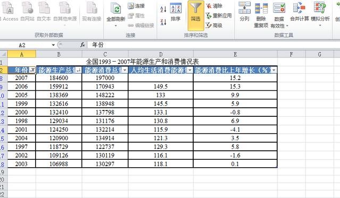
Task: Open the custom Sort (排序) dialog
Action: click(176, 12)
